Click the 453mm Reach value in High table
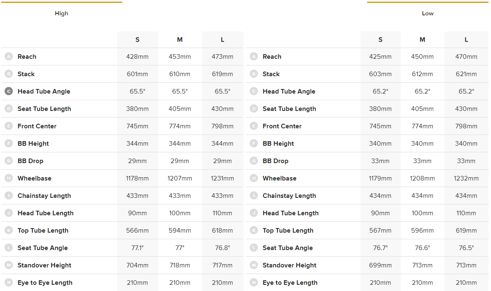 [x=180, y=57]
